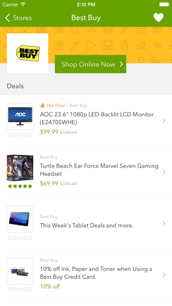This screenshot has height=306, width=172.
Task: Open the AOC monitor product thumbnail
Action: point(20,117)
